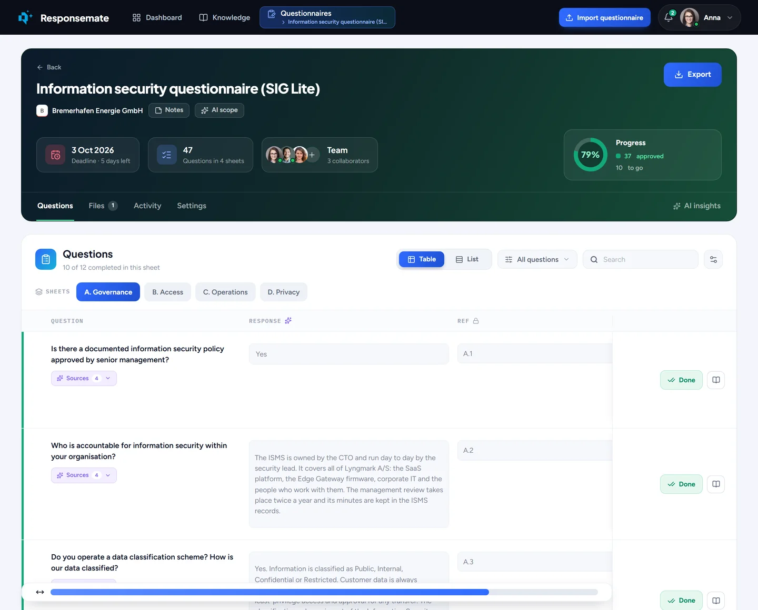Switch to Table view
The image size is (758, 610).
[x=422, y=259]
